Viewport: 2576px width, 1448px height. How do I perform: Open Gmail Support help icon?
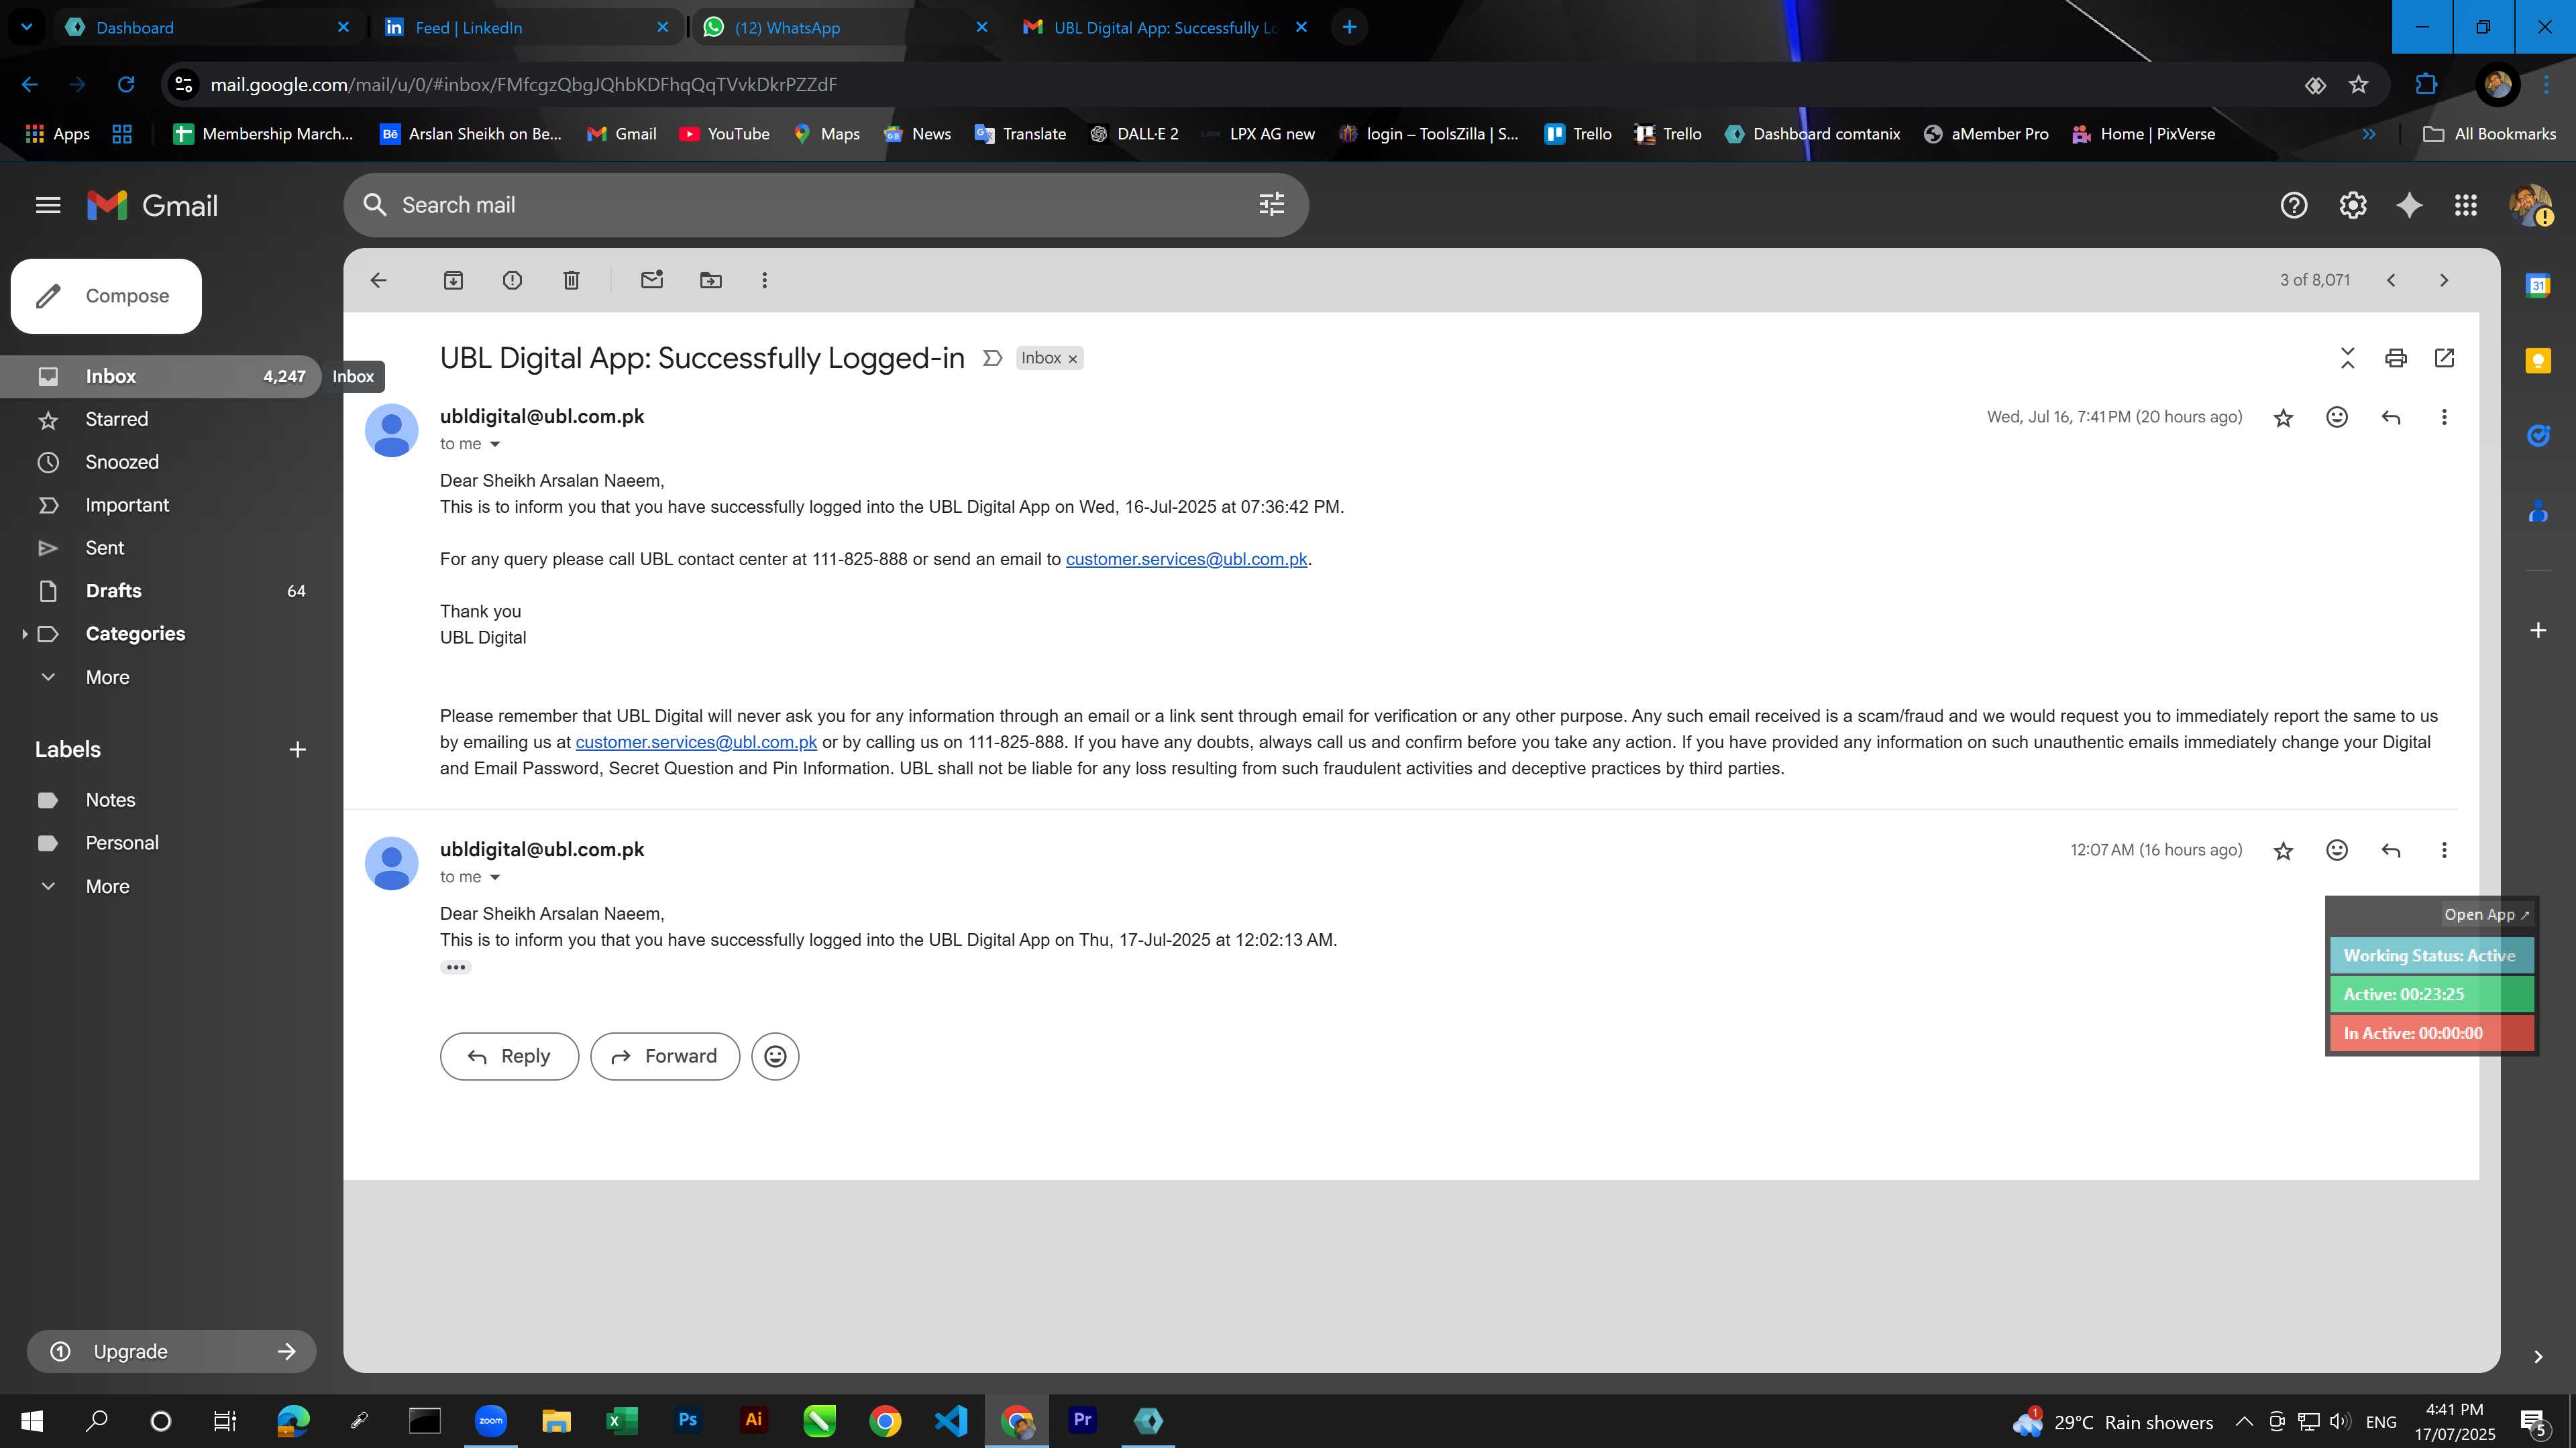coord(2294,205)
